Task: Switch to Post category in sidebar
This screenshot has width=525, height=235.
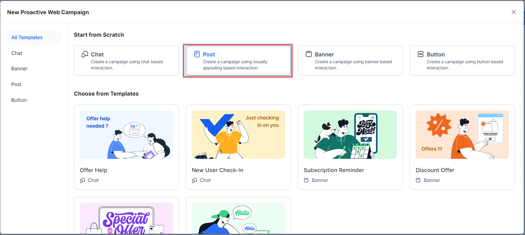Action: point(16,85)
